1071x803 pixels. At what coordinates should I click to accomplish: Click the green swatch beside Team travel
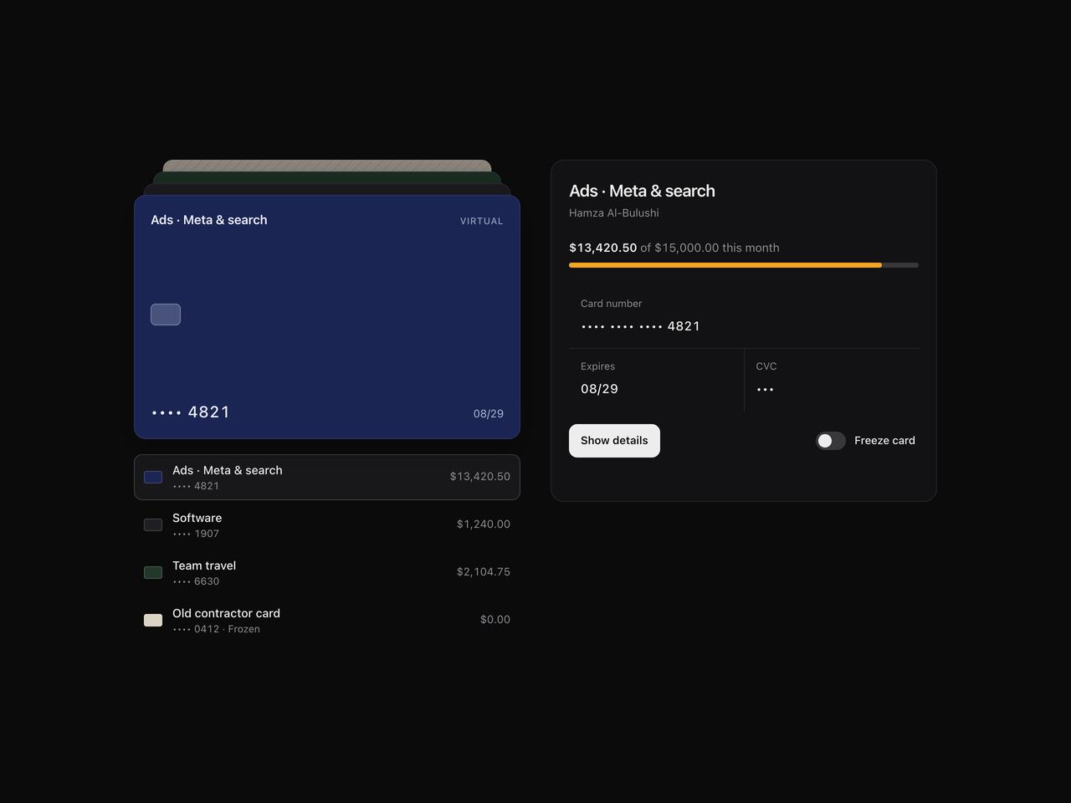click(x=153, y=572)
